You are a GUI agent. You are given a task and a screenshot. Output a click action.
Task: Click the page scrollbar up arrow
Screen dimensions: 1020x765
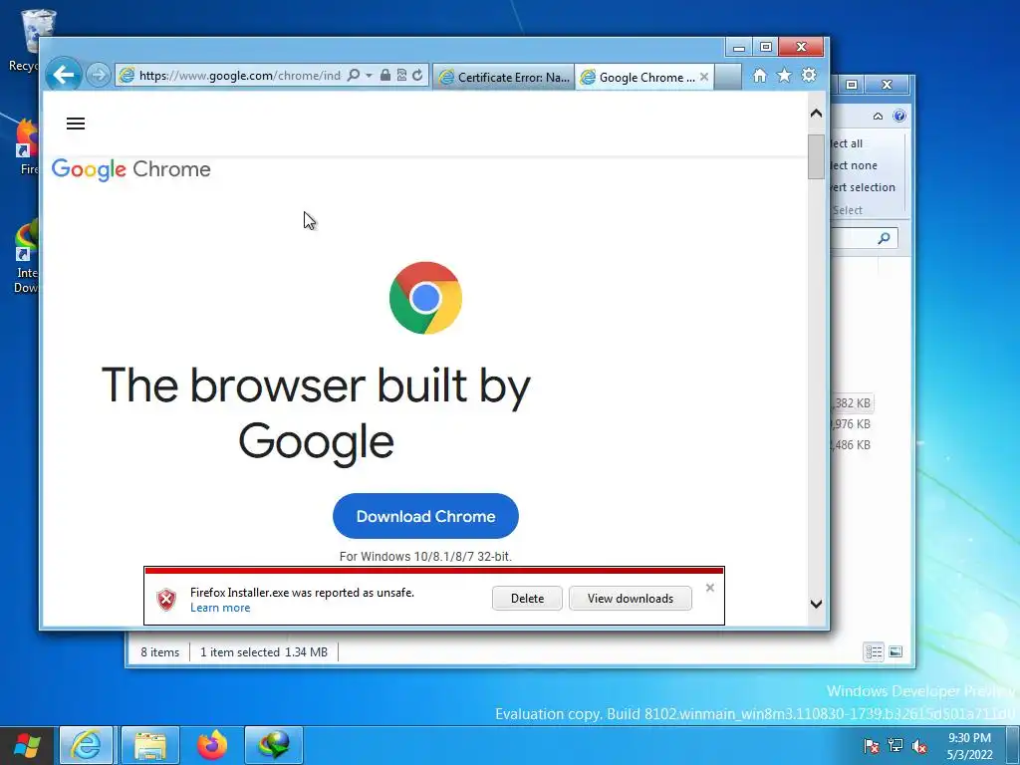[x=816, y=114]
